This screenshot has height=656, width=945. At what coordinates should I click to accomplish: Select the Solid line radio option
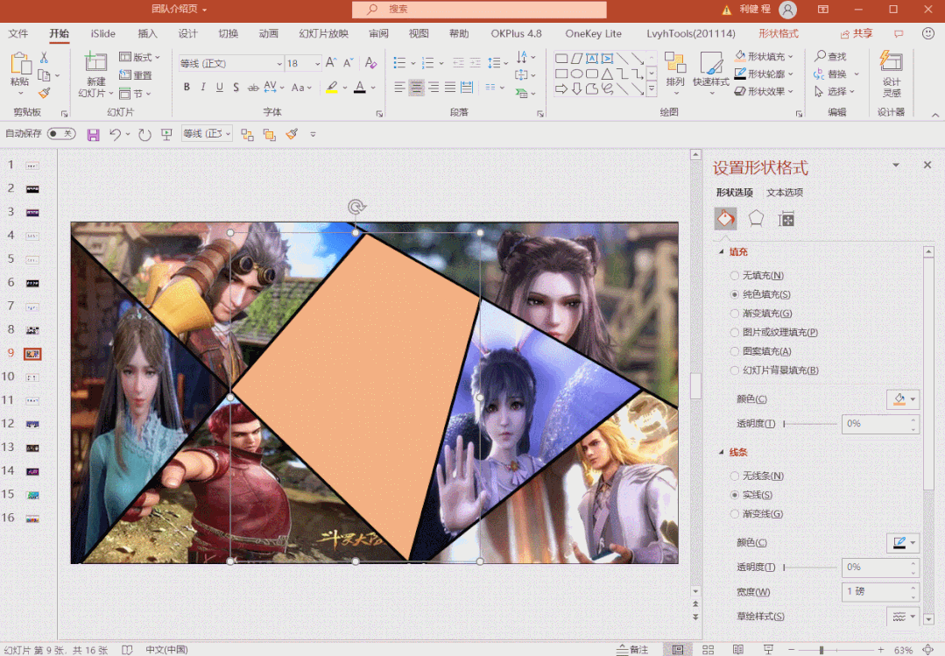click(x=734, y=495)
